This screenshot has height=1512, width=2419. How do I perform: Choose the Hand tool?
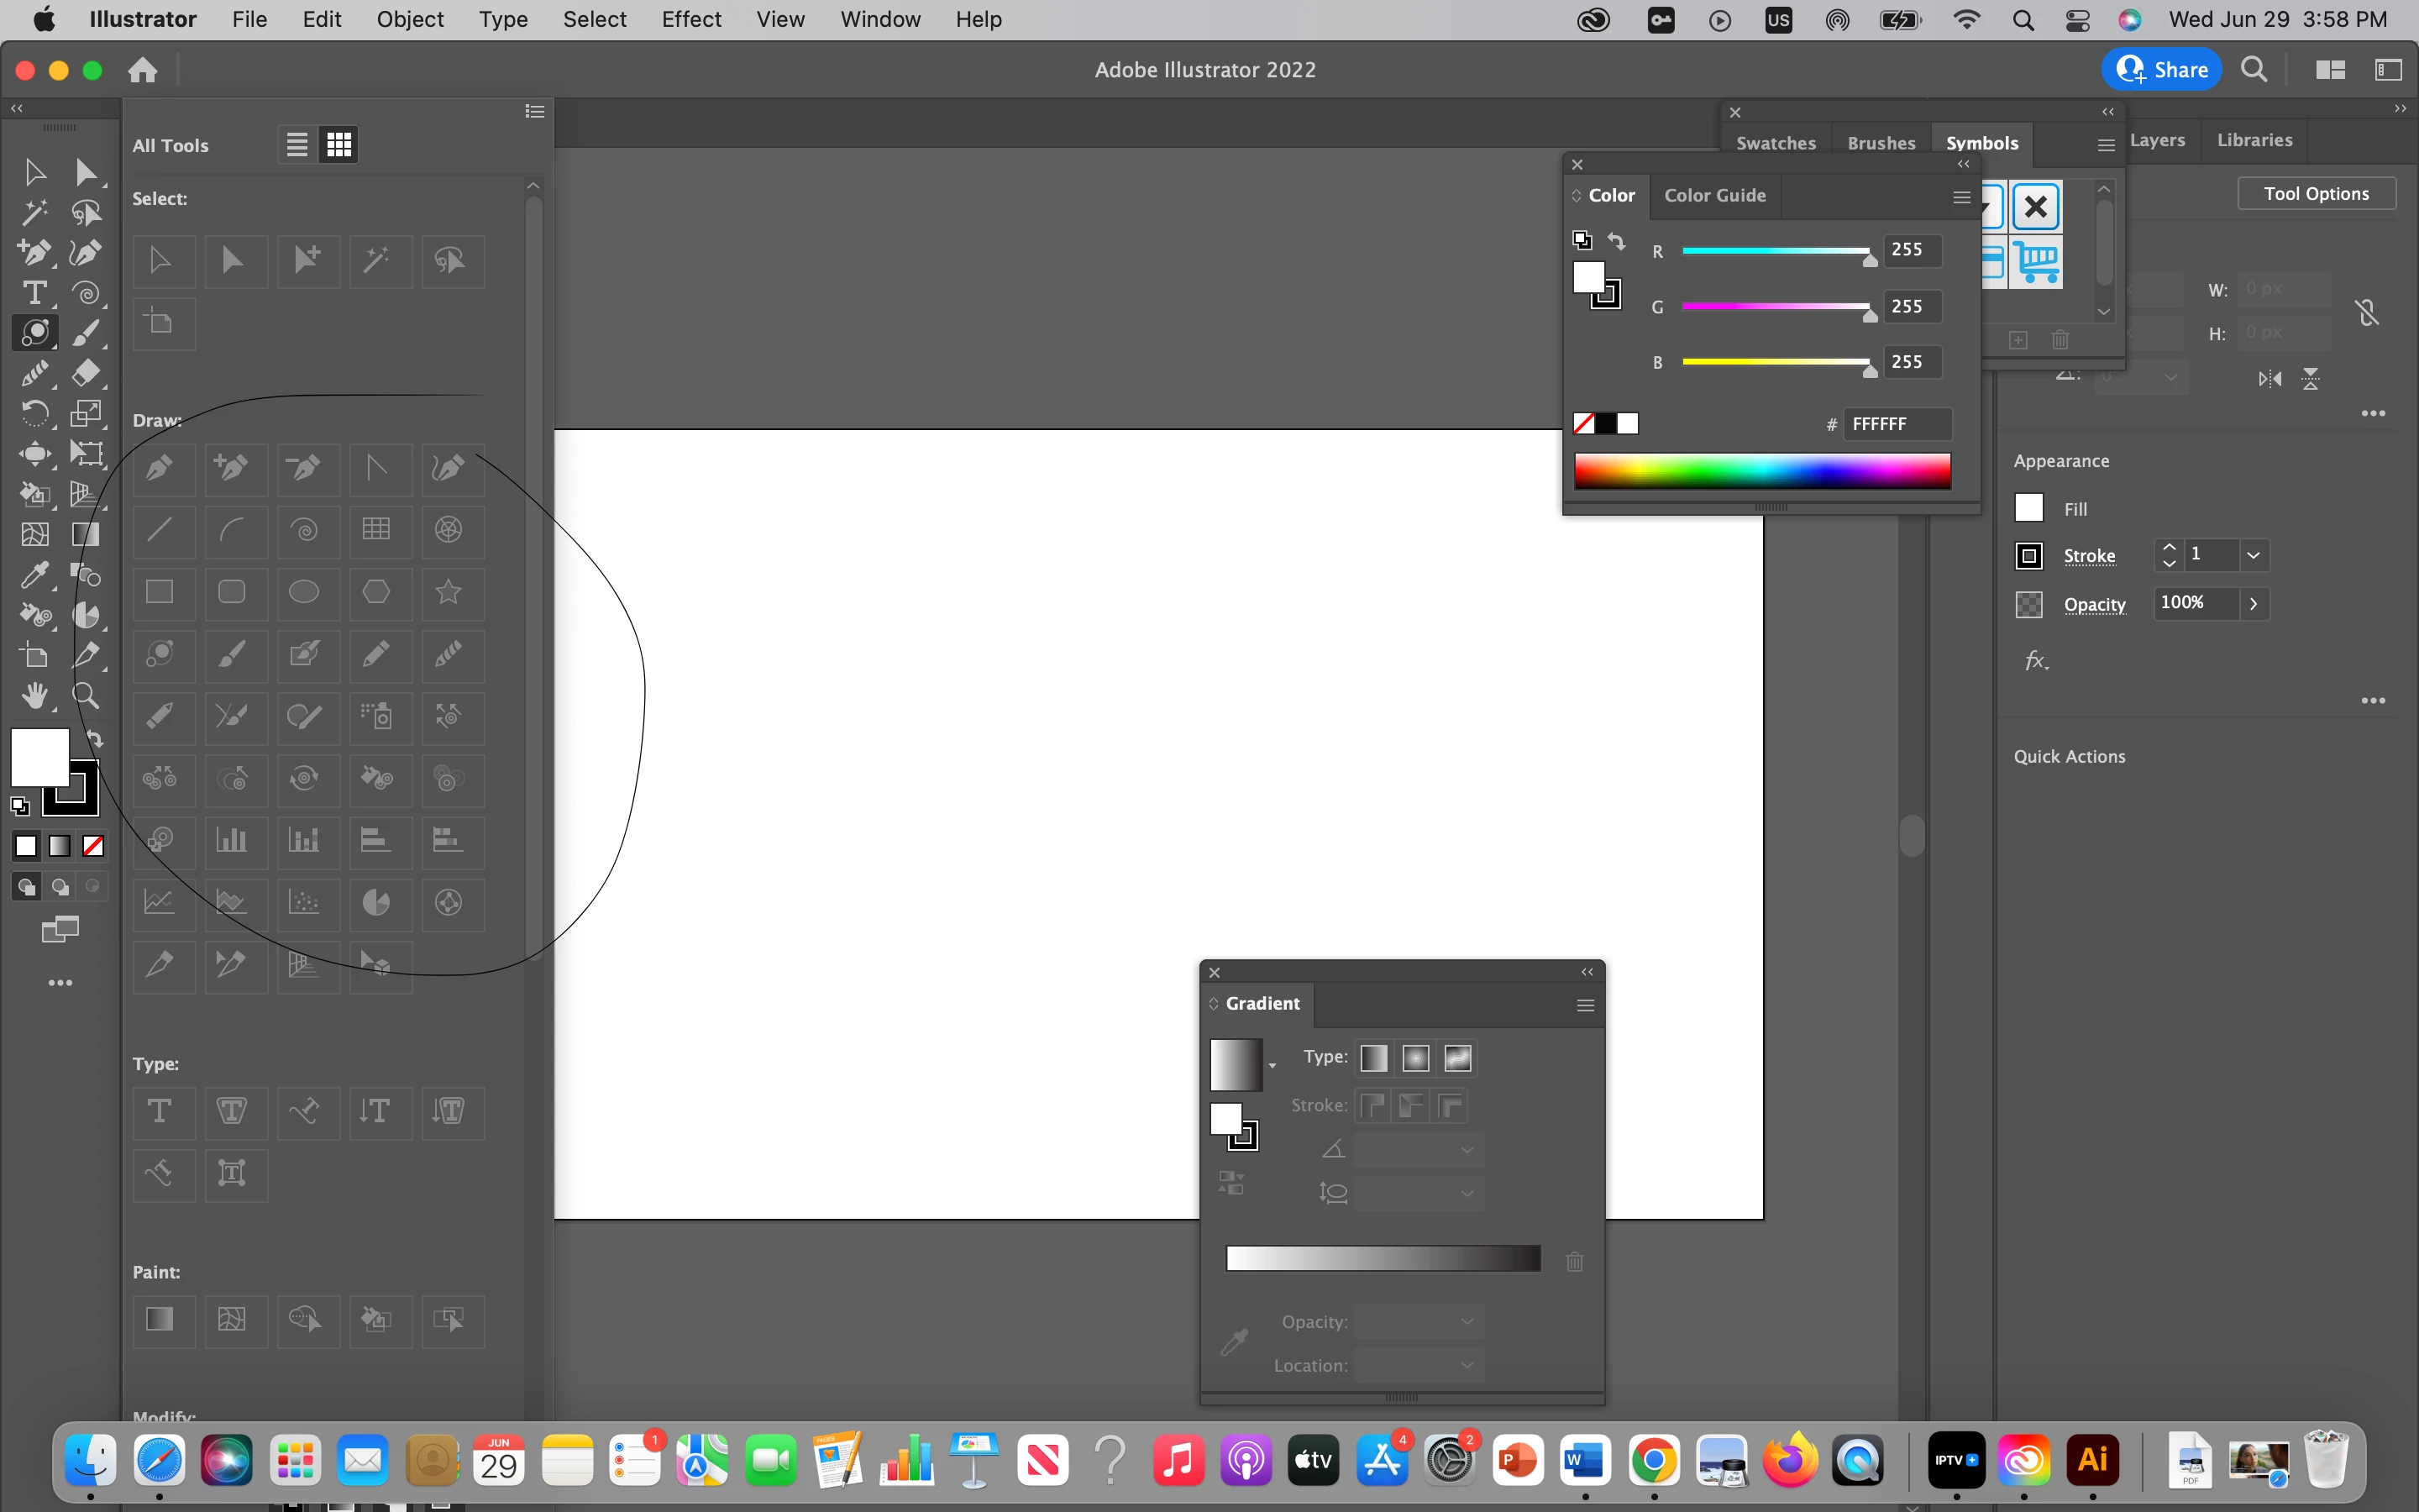click(34, 696)
